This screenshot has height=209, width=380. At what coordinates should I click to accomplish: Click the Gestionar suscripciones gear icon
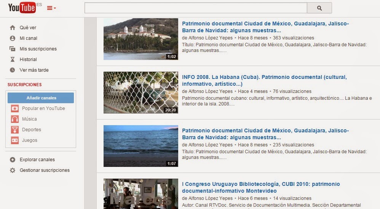click(x=13, y=170)
